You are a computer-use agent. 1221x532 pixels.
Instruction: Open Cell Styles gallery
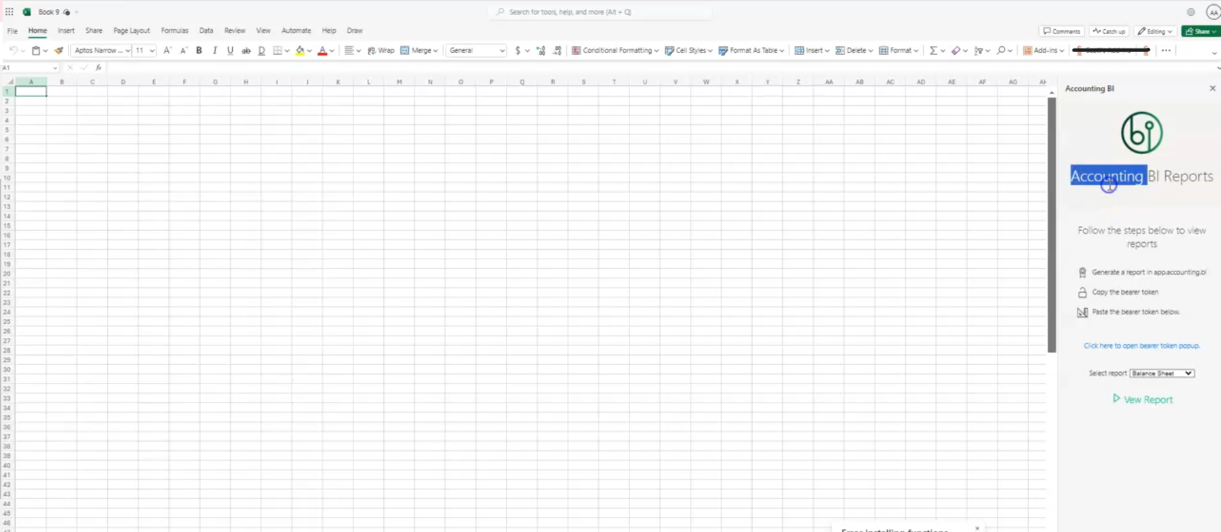pos(689,51)
